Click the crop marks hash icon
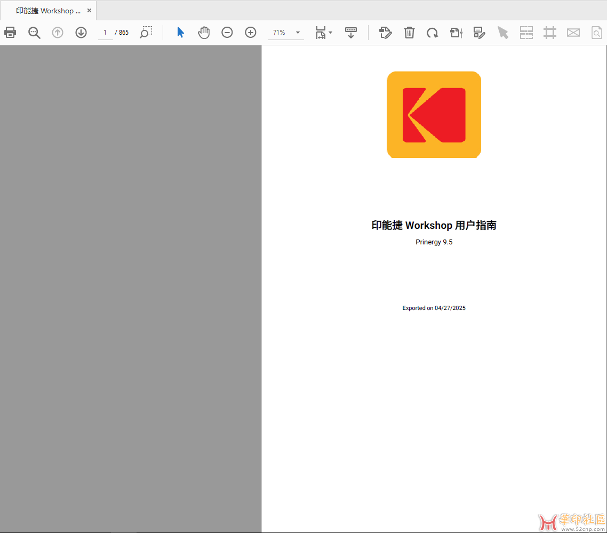607x533 pixels. pos(550,33)
